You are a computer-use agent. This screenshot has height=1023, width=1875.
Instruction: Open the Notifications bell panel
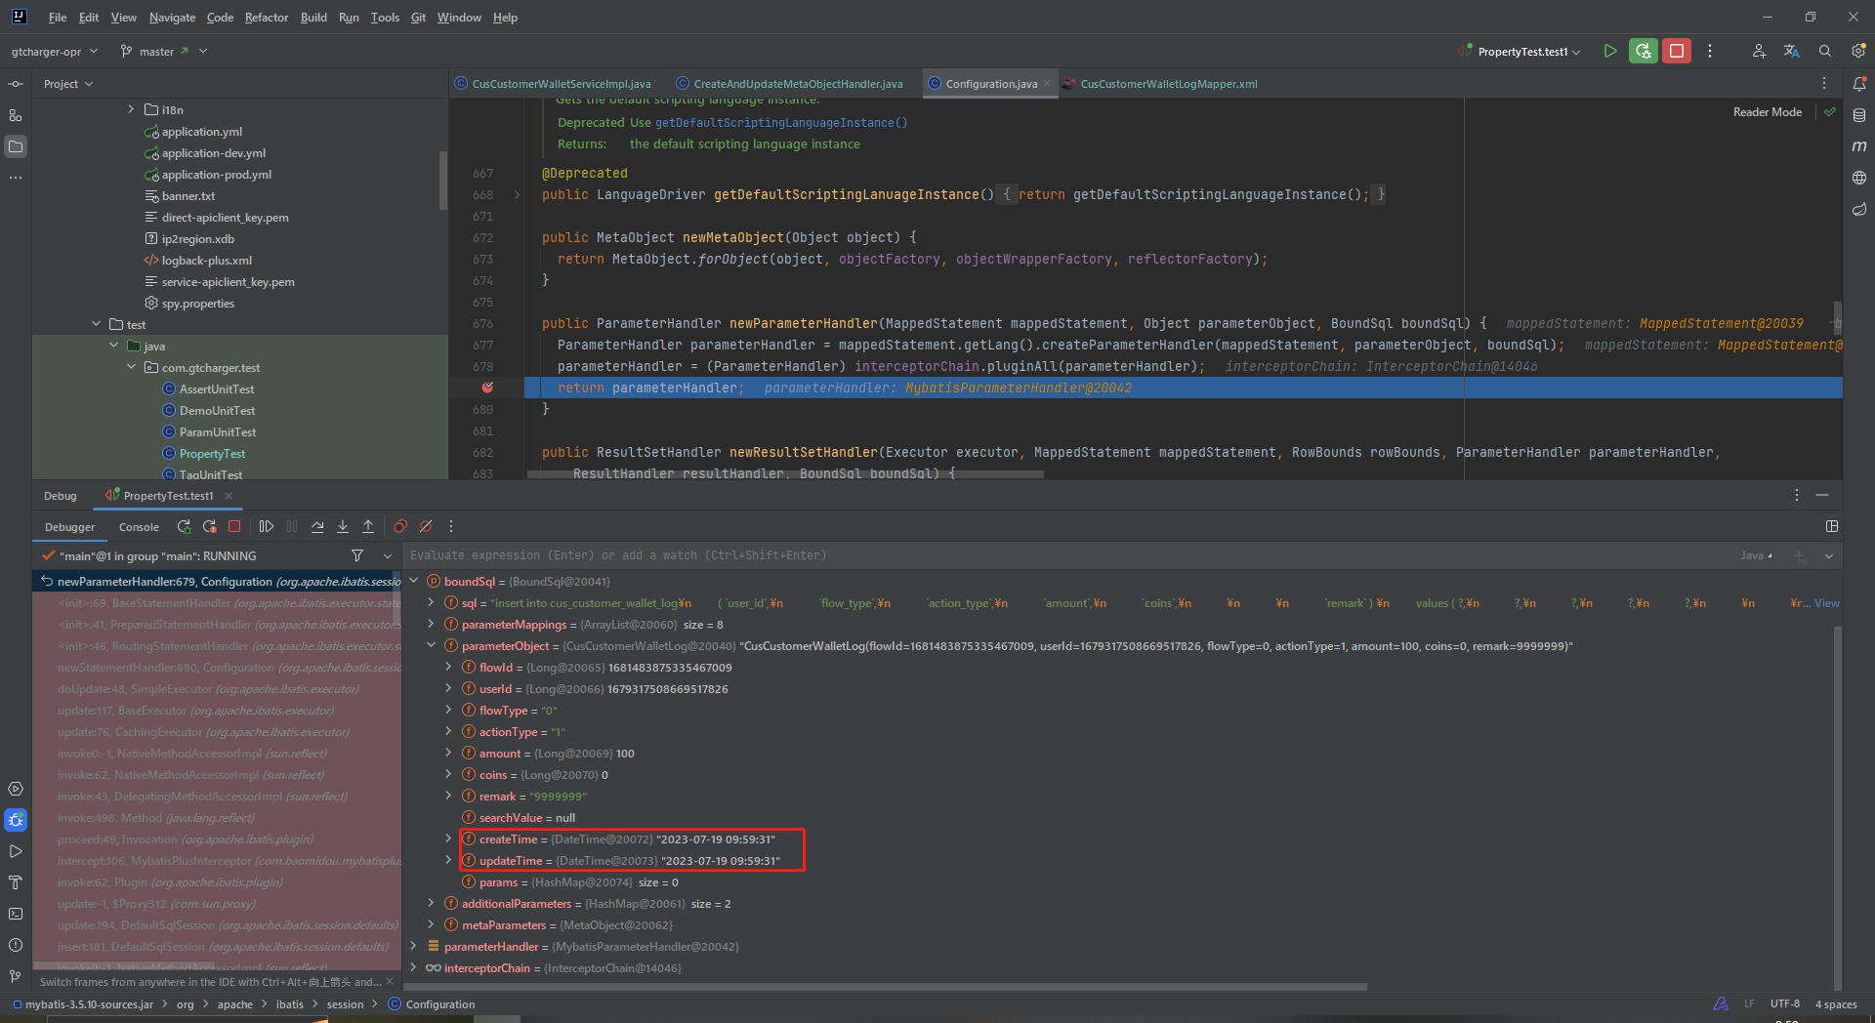[1859, 84]
